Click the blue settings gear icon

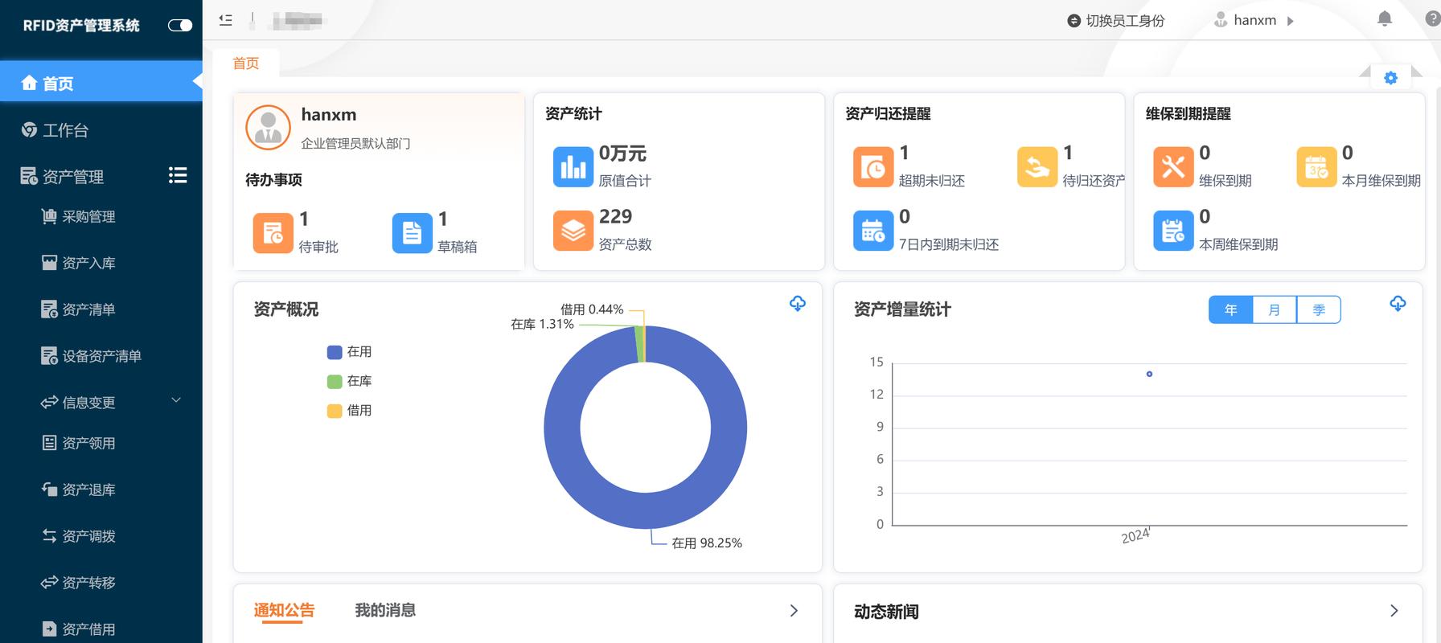coord(1390,78)
